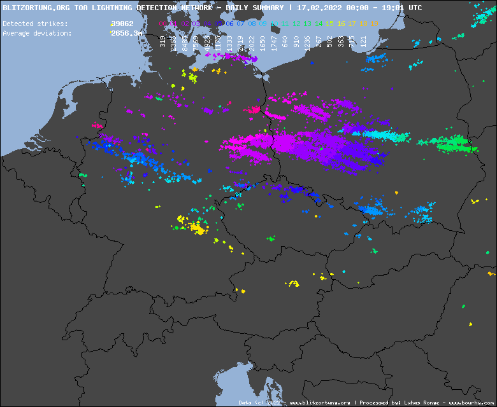Click 'Processed by: Lukas Ronge' credit text
Image resolution: width=497 pixels, height=407 pixels.
pos(400,403)
